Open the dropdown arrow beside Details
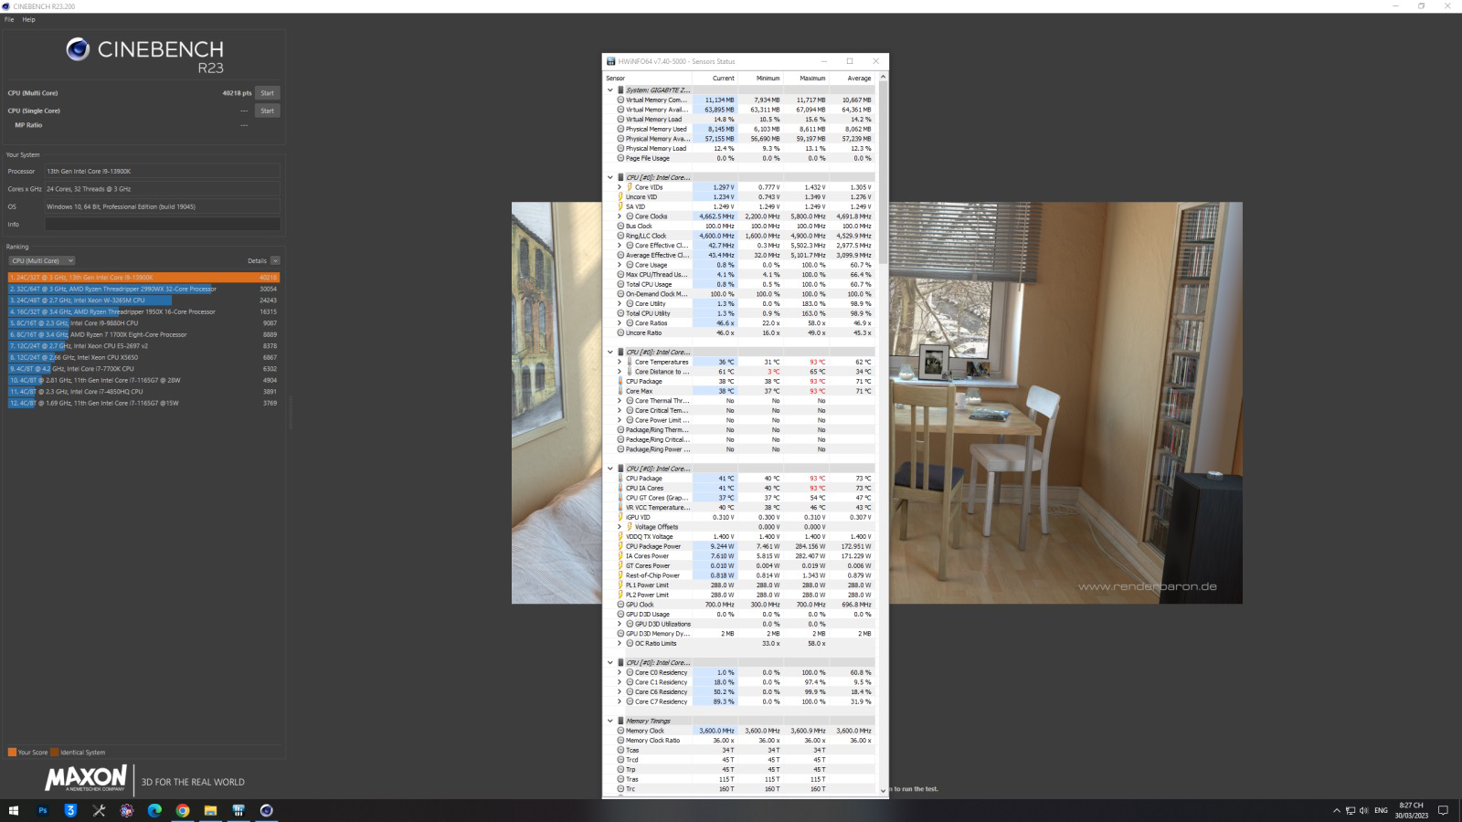 (x=275, y=261)
